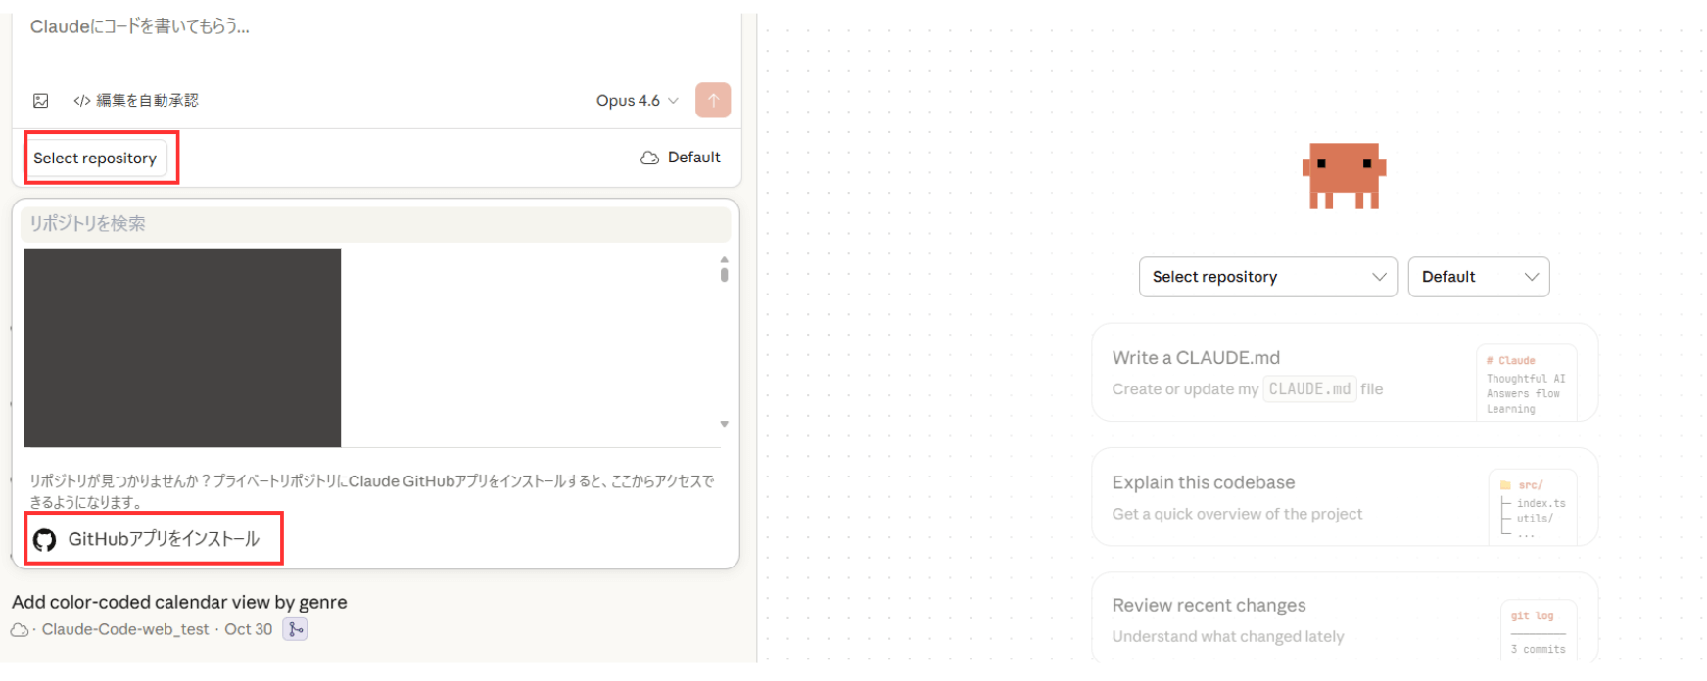Click the GitHub app install link text
This screenshot has height=681, width=1707.
pyautogui.click(x=164, y=539)
